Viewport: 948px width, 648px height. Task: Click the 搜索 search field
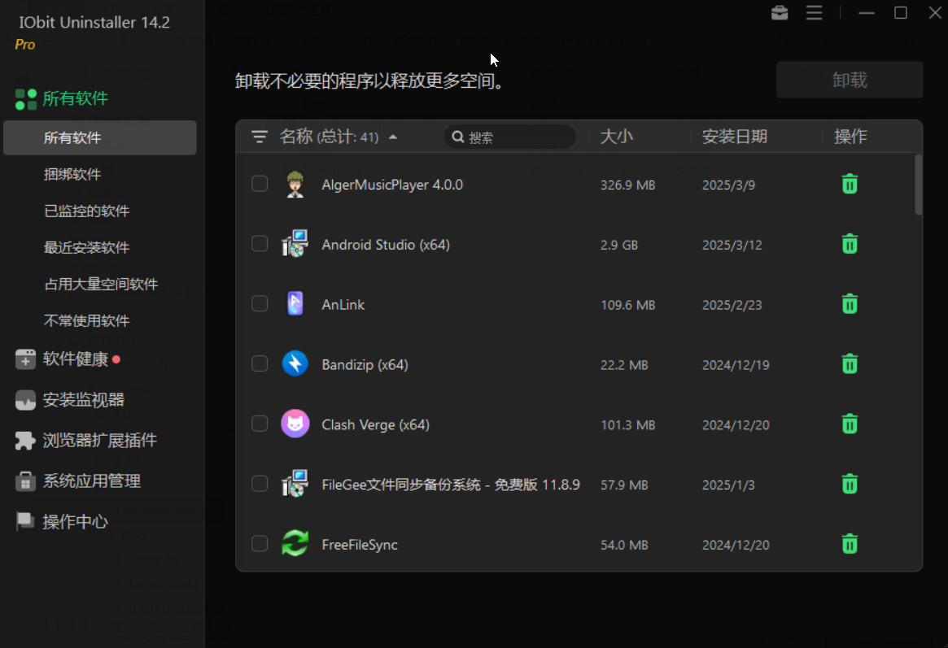point(509,137)
